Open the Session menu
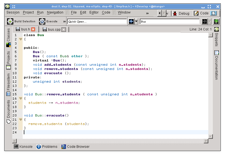Image resolution: width=225 pixels, height=156 pixels. [13, 12]
